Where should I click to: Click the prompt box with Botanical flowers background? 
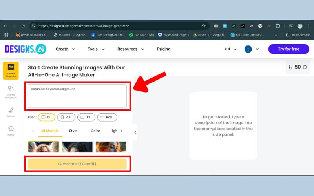77,96
